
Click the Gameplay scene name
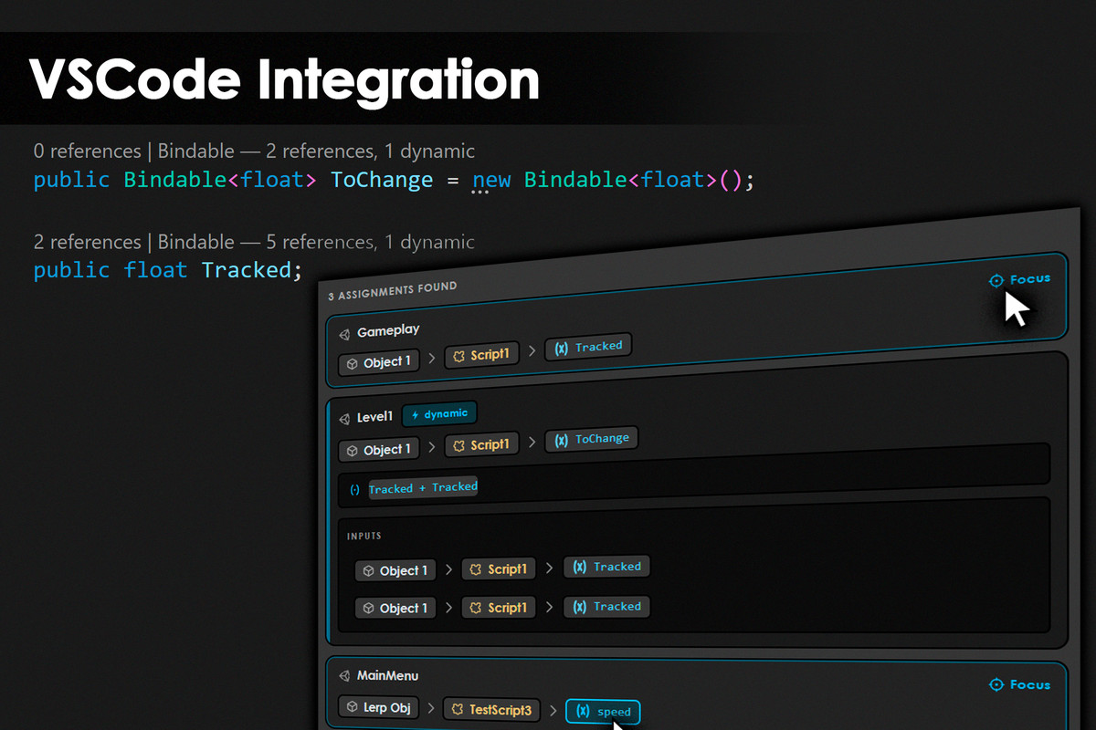(x=388, y=331)
